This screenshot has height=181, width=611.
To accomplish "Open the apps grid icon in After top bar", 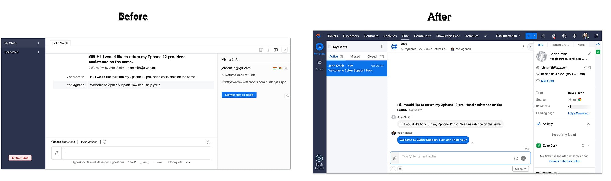I will click(596, 36).
